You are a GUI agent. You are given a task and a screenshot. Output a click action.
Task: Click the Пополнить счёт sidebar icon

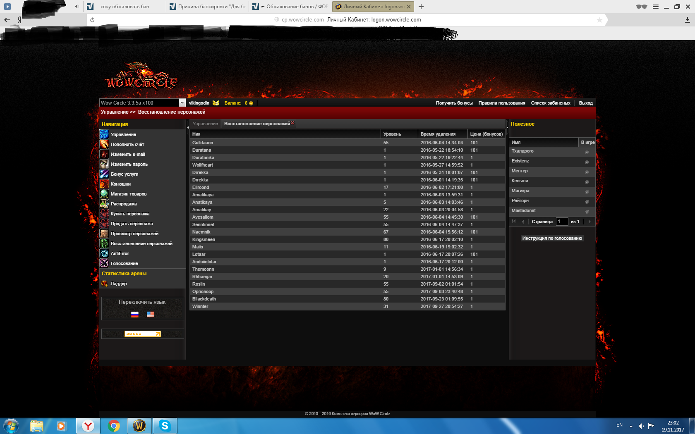click(x=104, y=144)
